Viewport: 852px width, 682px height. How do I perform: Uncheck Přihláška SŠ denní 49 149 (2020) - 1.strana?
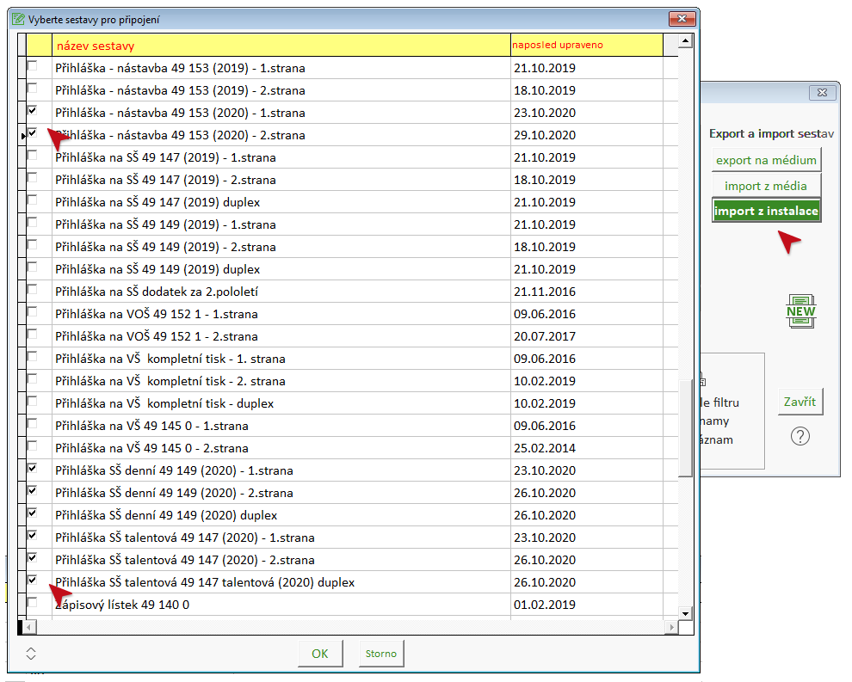click(x=33, y=468)
